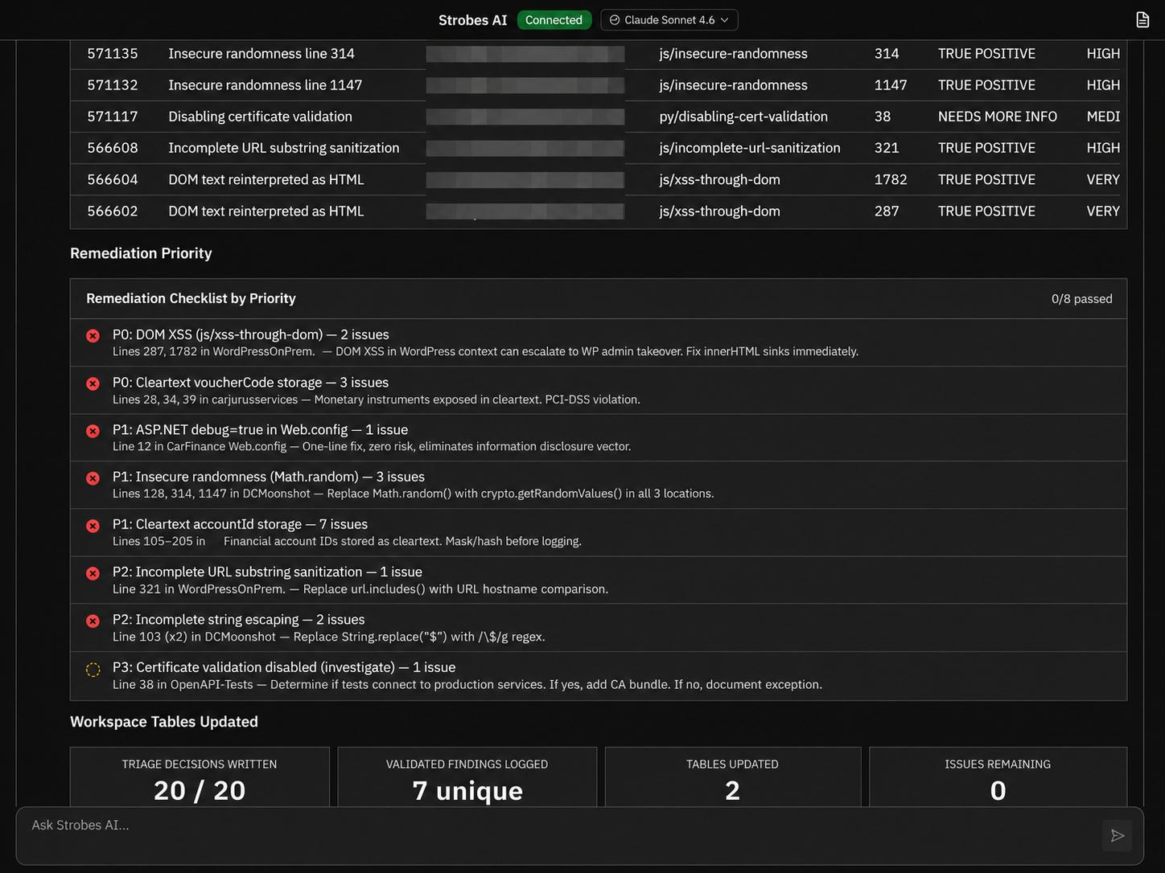
Task: Click the chevron beside Claude Sonnet 4.6
Action: coord(725,20)
